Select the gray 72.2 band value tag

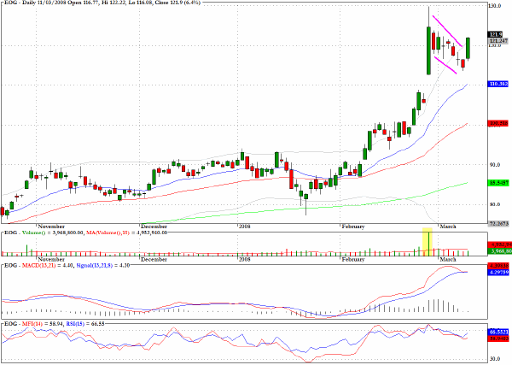[x=498, y=223]
